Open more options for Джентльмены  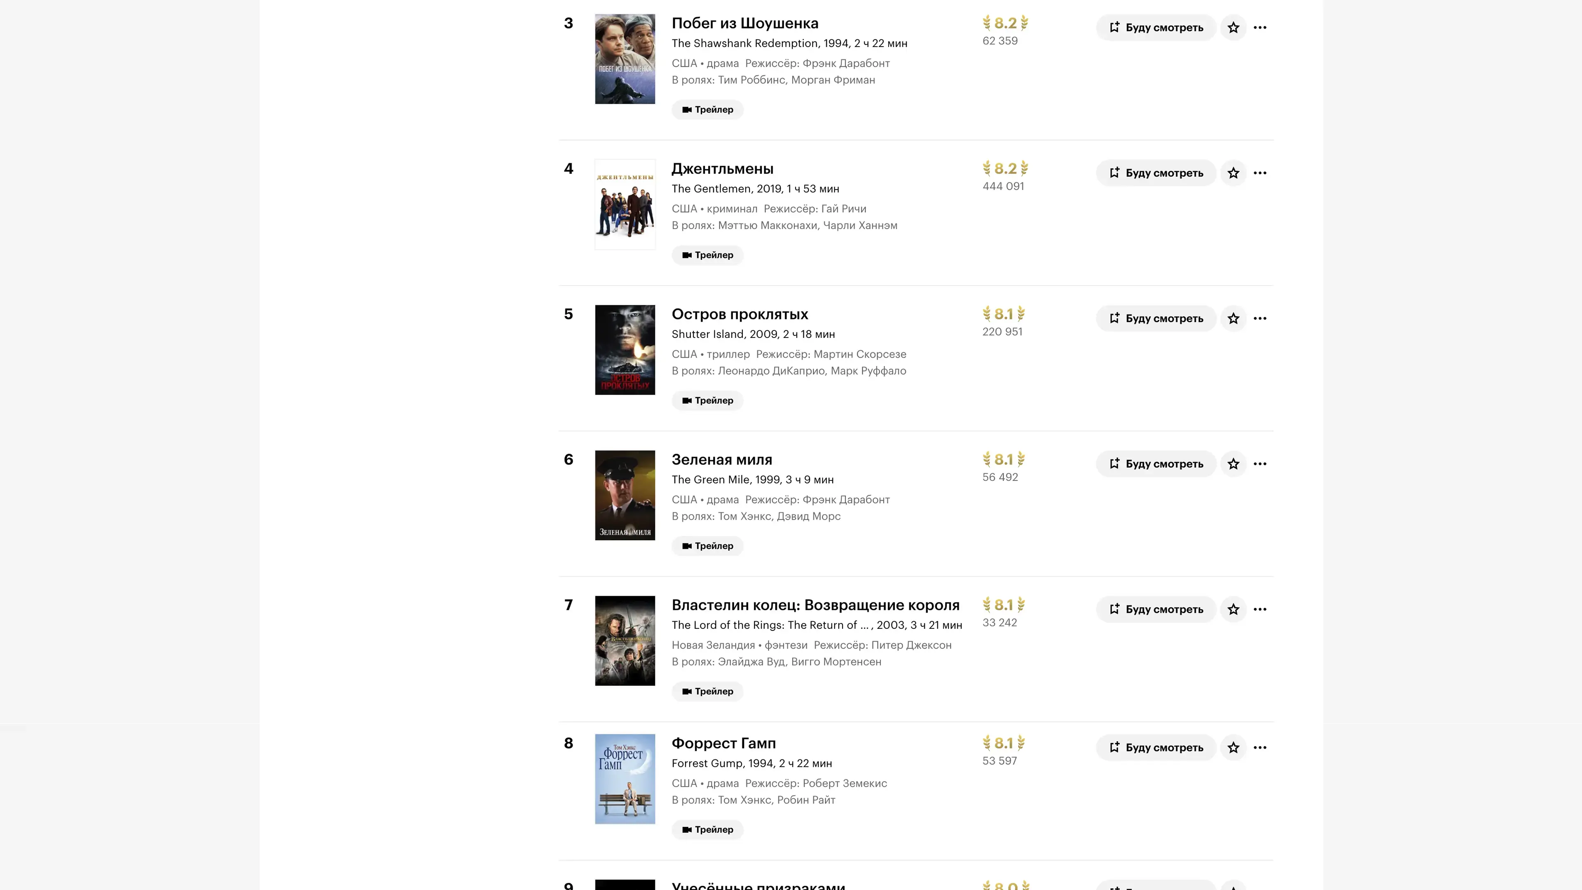1259,173
